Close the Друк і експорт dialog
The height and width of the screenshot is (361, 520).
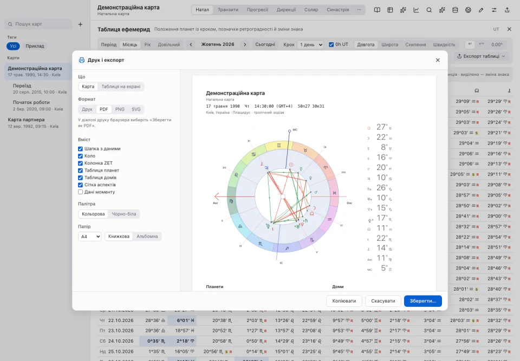[x=438, y=60]
